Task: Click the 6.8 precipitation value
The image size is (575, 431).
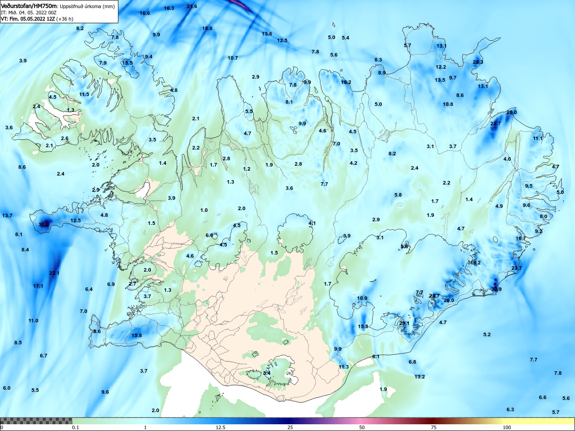Action: click(412, 362)
